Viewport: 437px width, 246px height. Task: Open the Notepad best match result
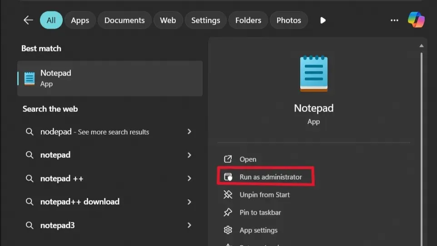coord(110,78)
